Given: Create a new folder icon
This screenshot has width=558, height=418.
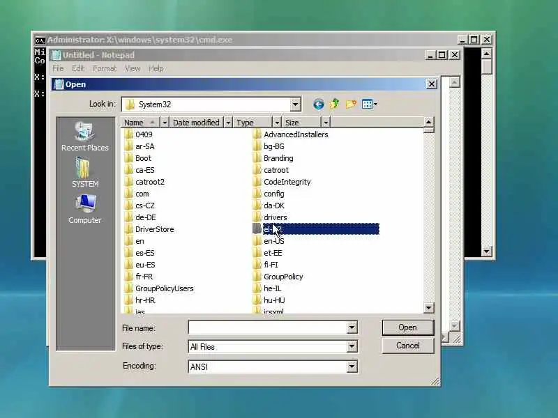Looking at the screenshot, I should [351, 104].
